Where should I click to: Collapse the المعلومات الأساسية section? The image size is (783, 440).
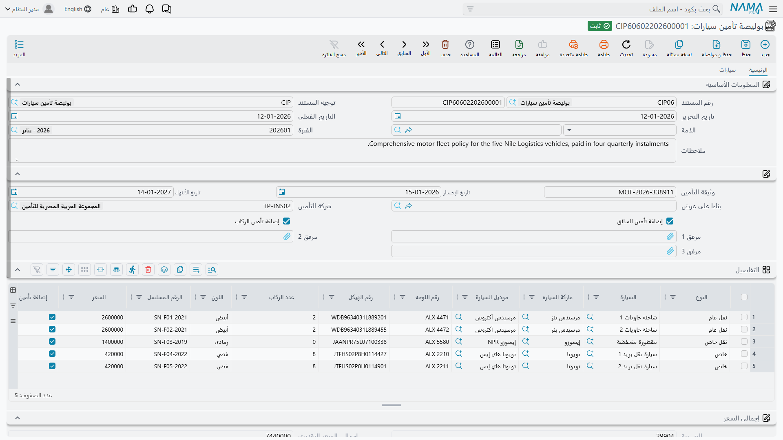point(18,84)
